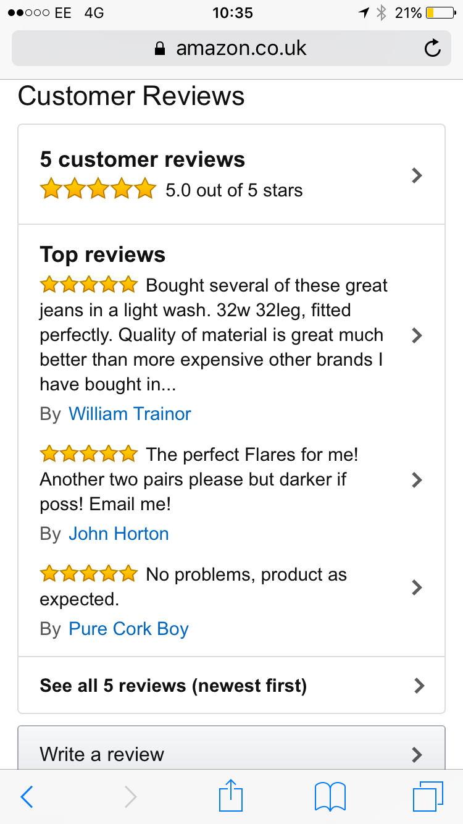Open John Horton's profile link

pyautogui.click(x=119, y=534)
